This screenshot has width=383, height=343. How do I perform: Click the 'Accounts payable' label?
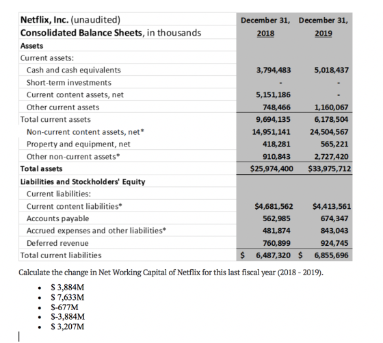coord(57,218)
